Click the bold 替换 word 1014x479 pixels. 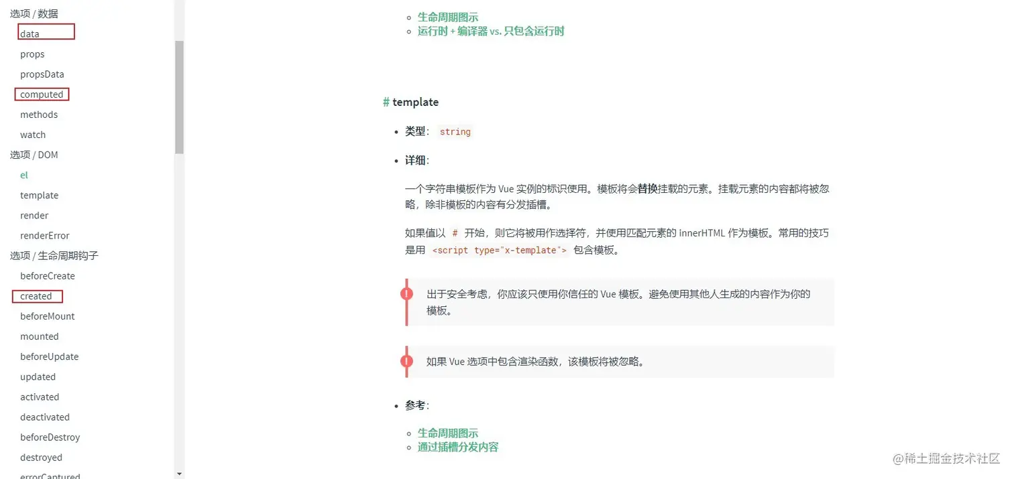point(648,189)
